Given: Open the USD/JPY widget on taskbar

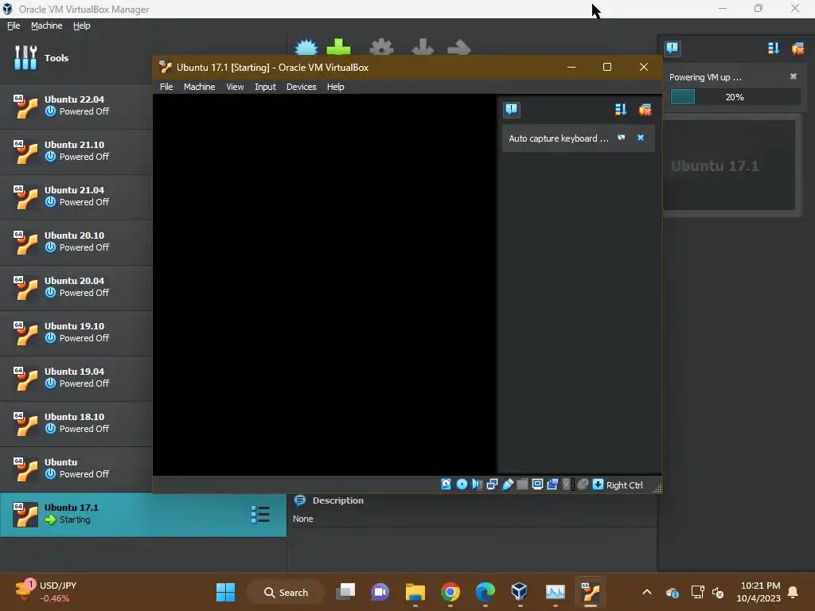Looking at the screenshot, I should (46, 591).
